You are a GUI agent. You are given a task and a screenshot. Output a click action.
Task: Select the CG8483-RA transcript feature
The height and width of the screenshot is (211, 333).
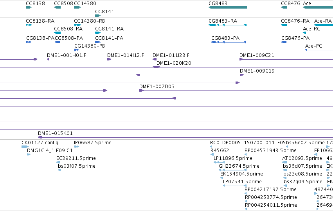click(x=228, y=25)
